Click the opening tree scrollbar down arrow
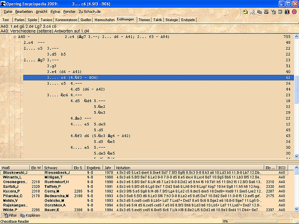Image resolution: width=299 pixels, height=224 pixels. [296, 156]
